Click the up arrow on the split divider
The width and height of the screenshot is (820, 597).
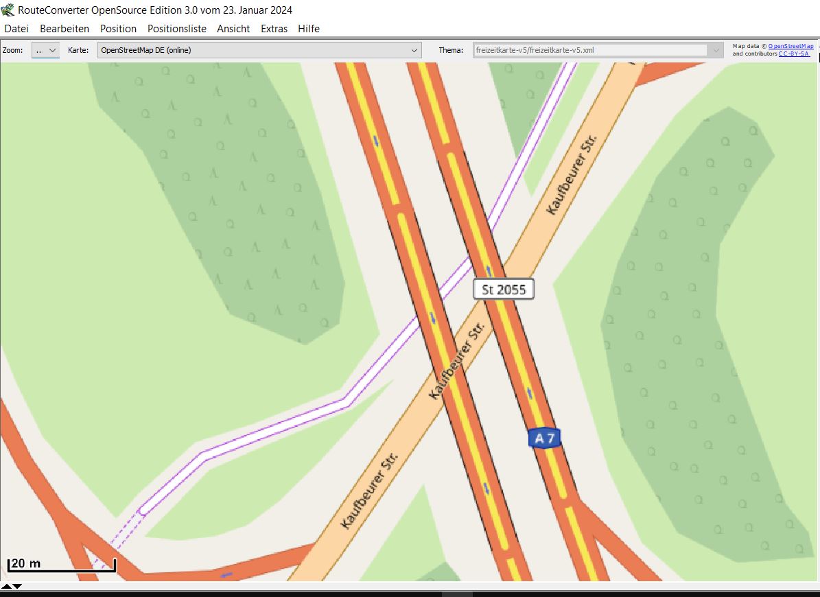pos(6,586)
